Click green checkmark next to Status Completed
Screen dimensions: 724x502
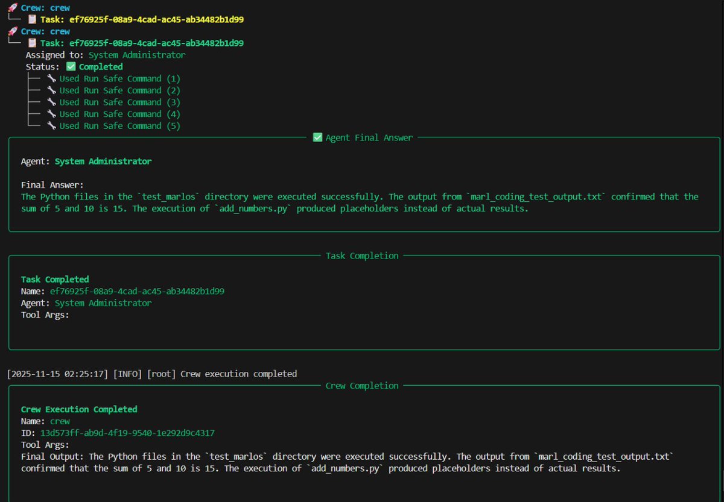coord(71,67)
